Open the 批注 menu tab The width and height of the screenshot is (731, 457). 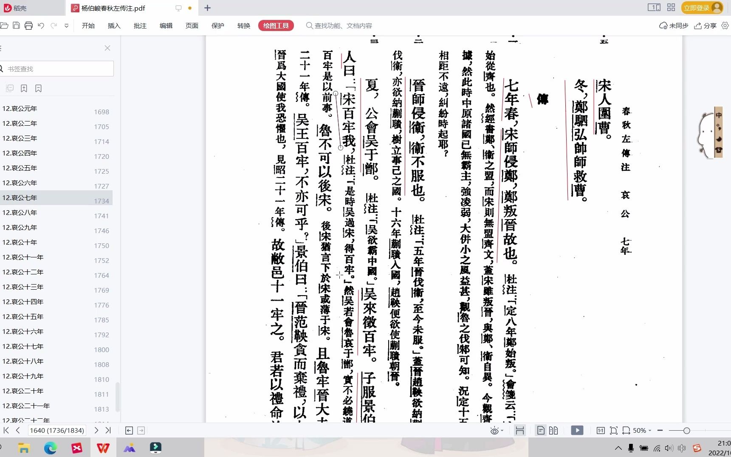click(x=140, y=25)
